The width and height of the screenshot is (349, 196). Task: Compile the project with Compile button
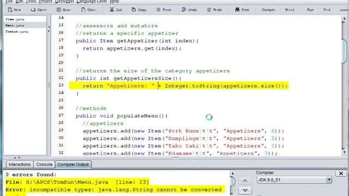(268, 10)
